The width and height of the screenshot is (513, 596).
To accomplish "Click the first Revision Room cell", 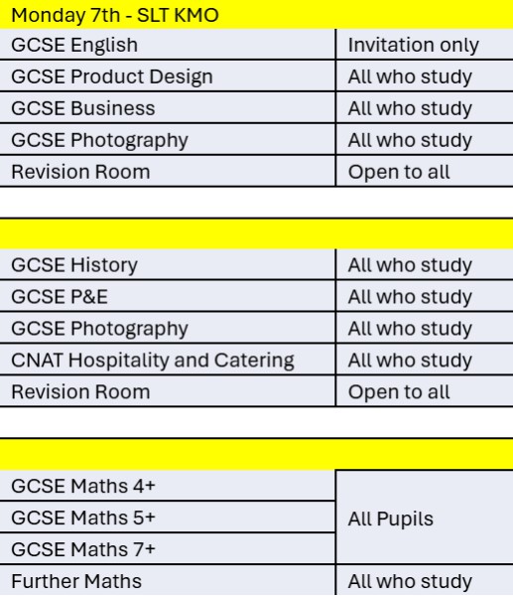I will pos(168,171).
